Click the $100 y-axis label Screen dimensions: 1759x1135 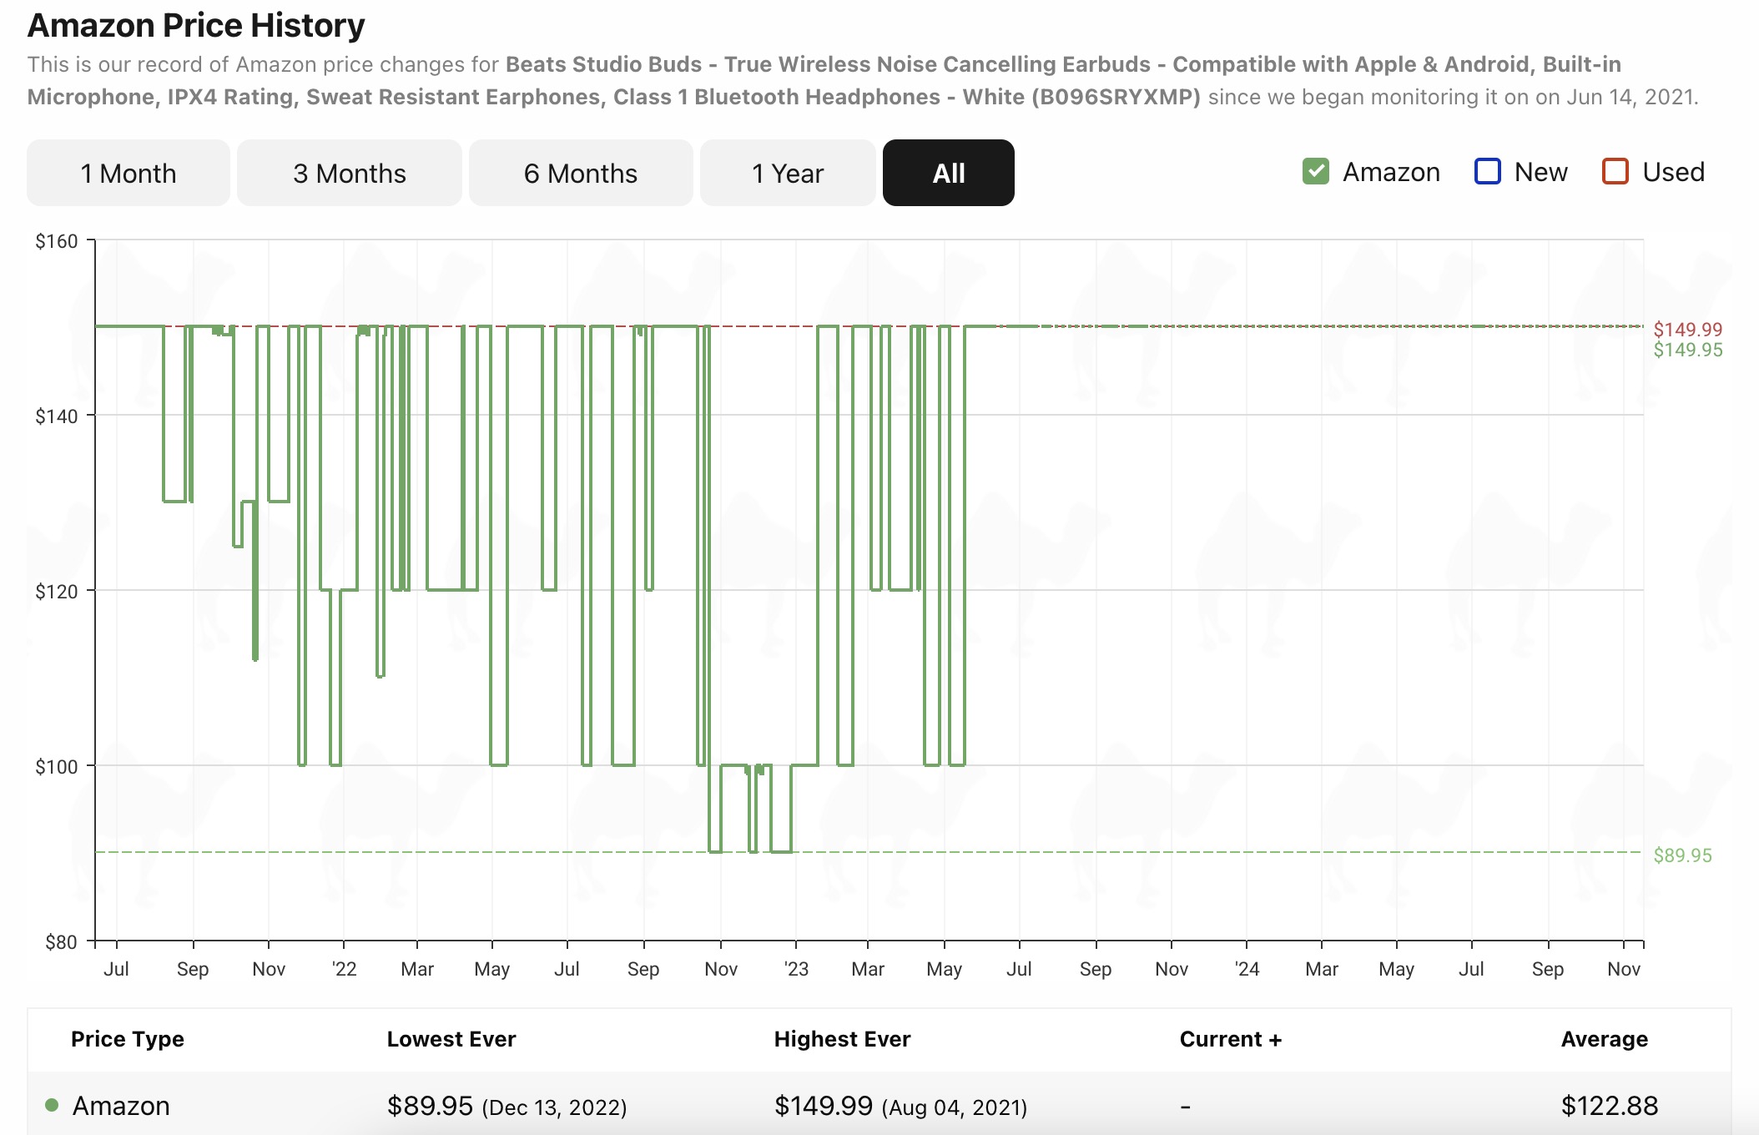(x=56, y=766)
